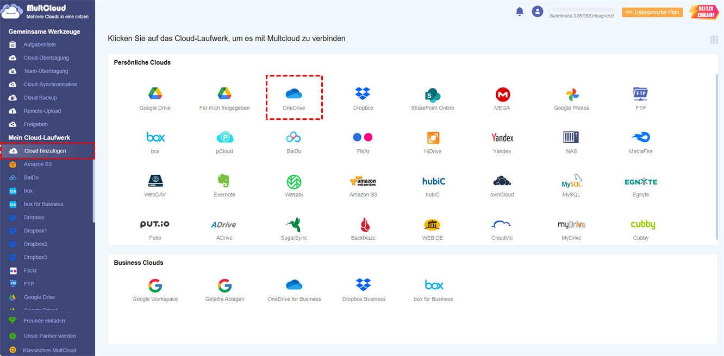Select the box cloud in the personal clouds grid
Image resolution: width=724 pixels, height=356 pixels.
point(155,137)
